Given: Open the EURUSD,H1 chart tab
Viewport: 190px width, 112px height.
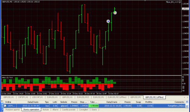Looking at the screenshot, I should [x=52, y=97].
